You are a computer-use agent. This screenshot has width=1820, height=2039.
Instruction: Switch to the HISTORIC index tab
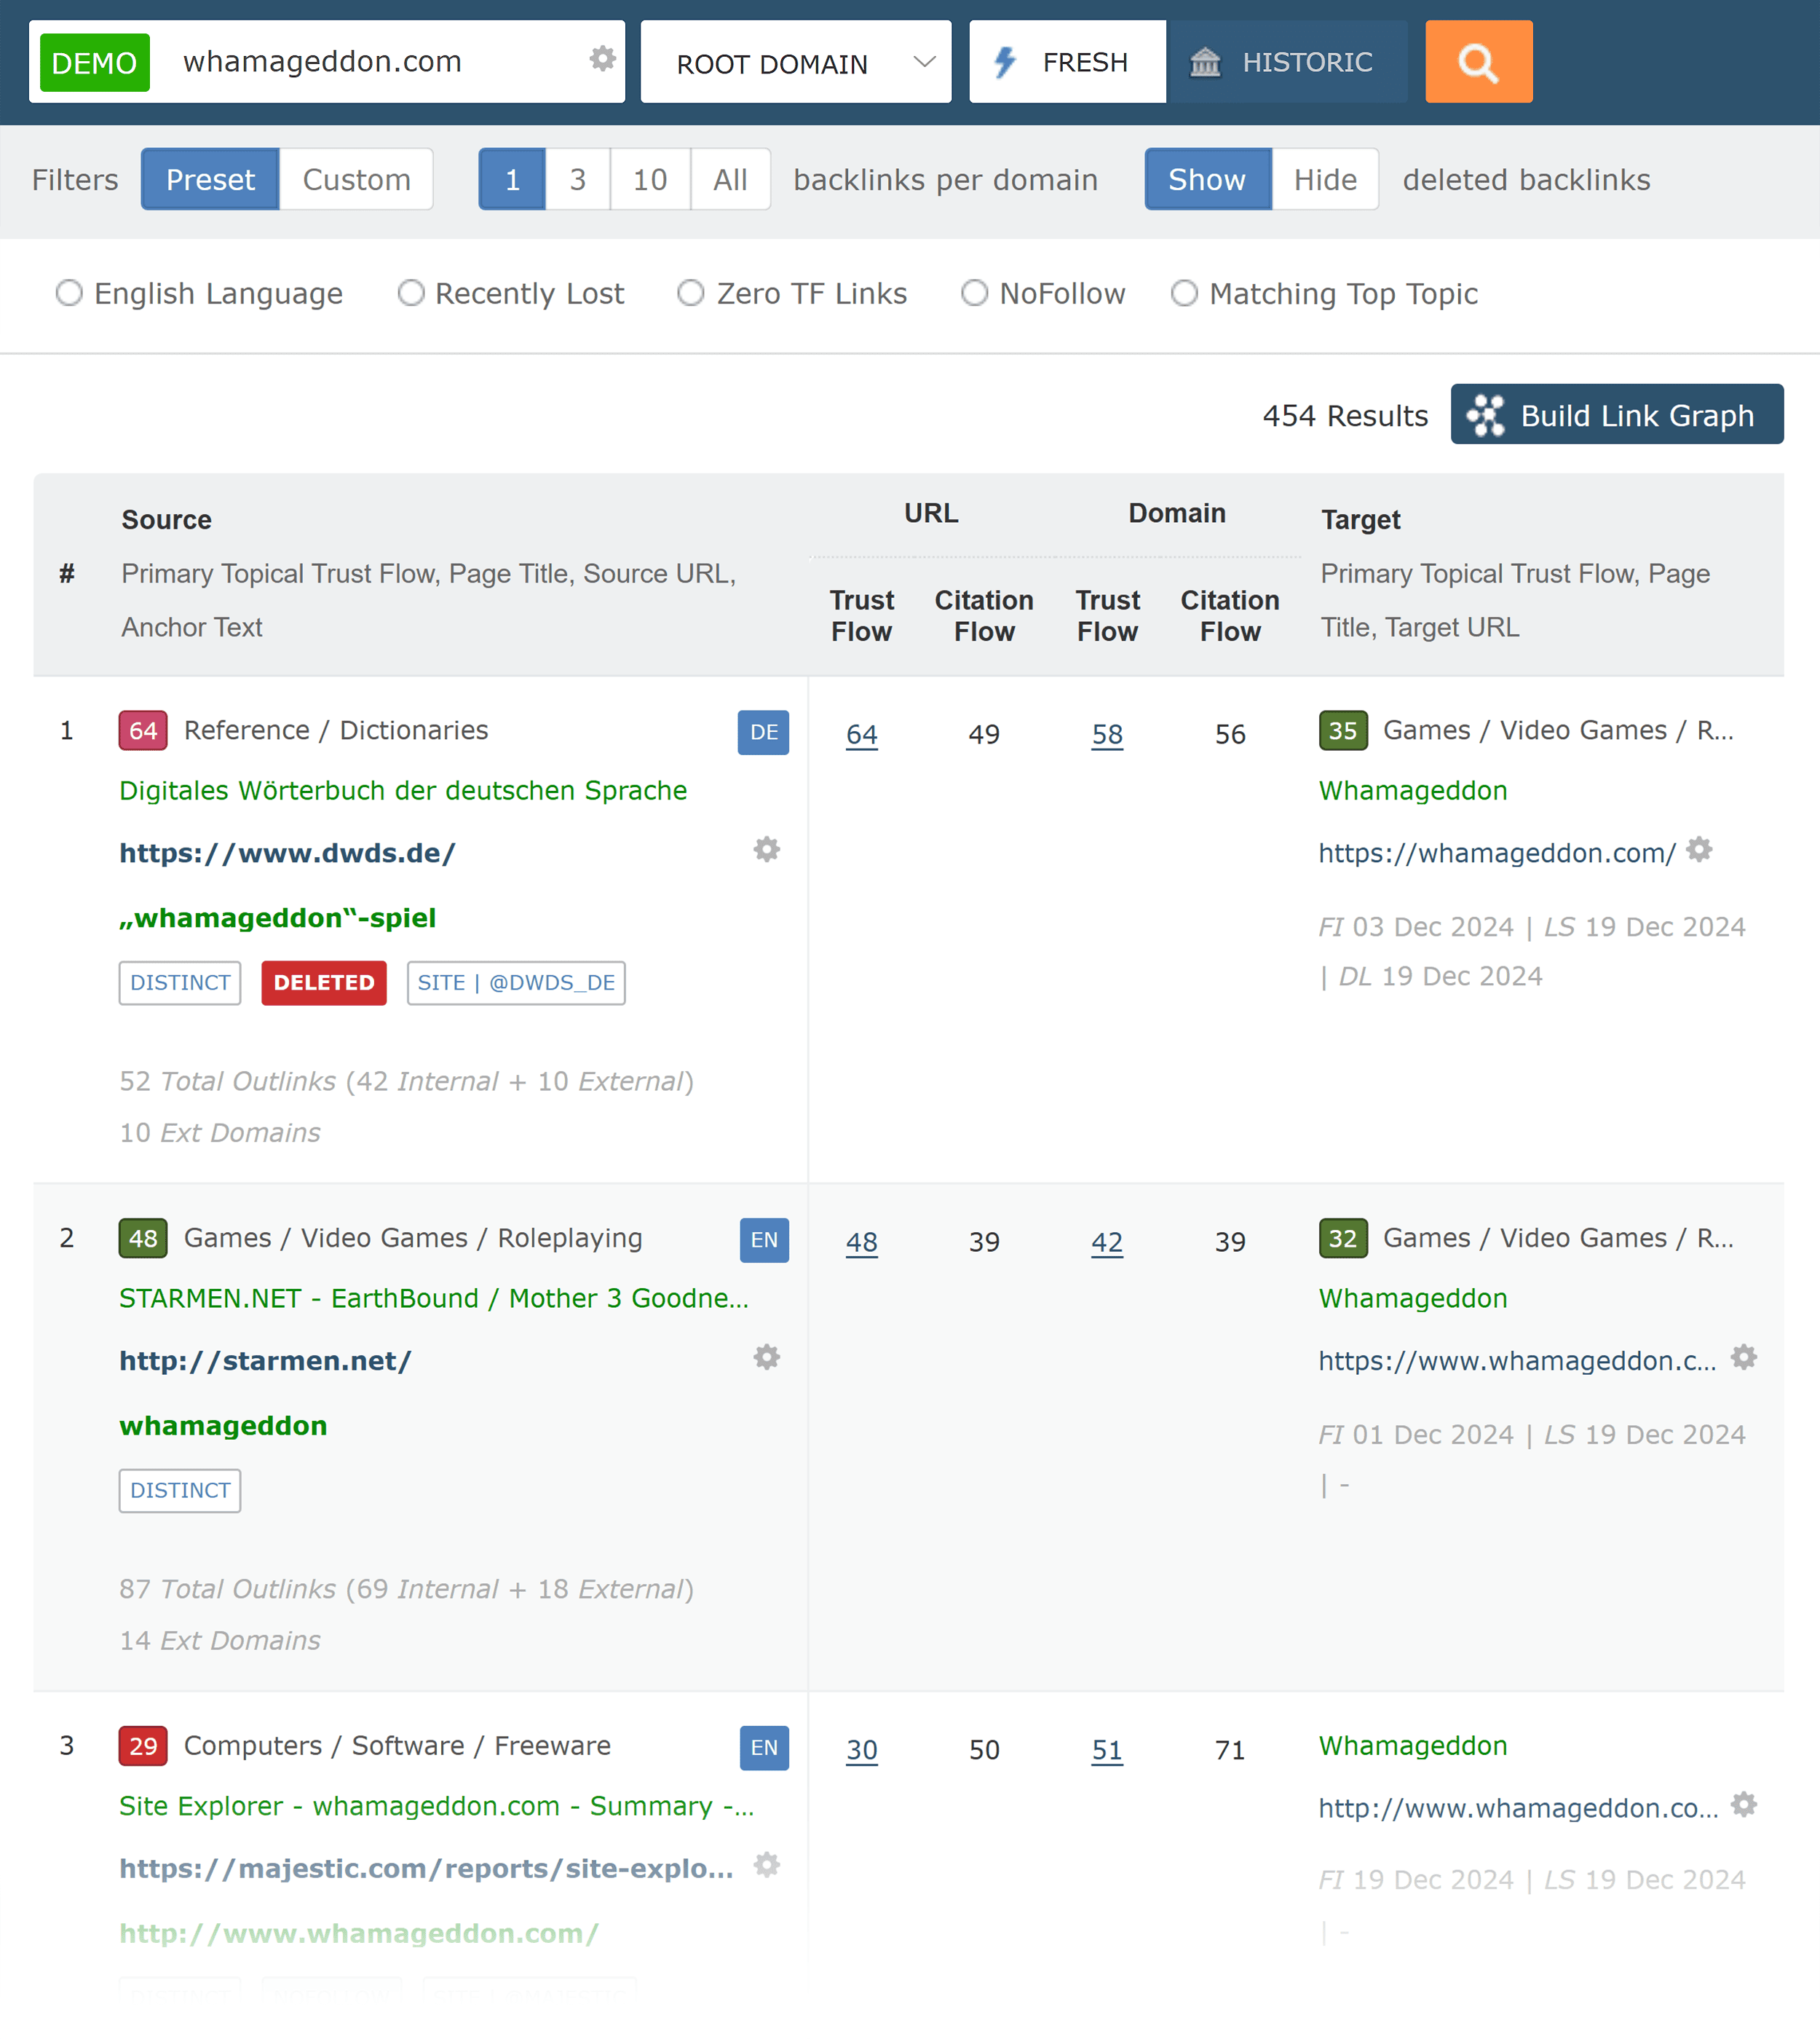pos(1287,62)
